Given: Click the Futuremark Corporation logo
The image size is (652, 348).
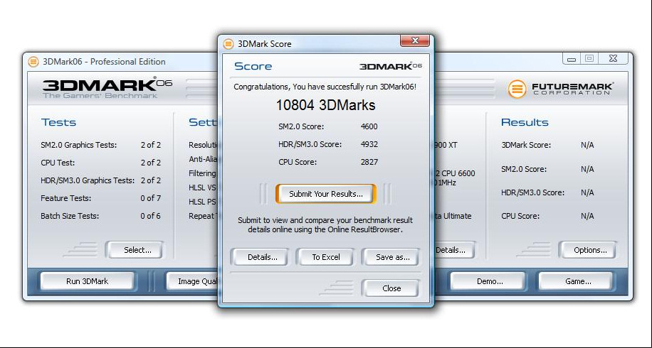Looking at the screenshot, I should [x=560, y=89].
